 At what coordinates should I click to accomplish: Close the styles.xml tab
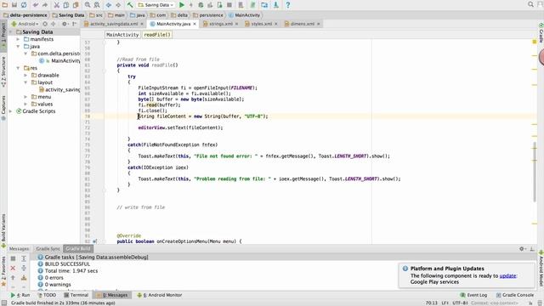(x=276, y=24)
